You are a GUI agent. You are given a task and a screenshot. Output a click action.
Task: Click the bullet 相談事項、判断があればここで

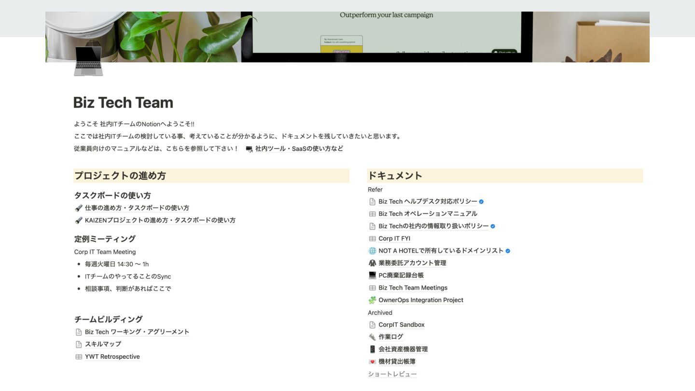pos(128,289)
